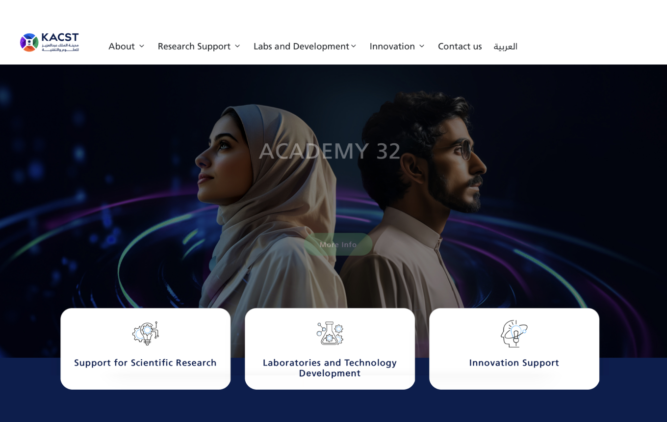Open the Support for Scientific Research link
667x422 pixels.
click(x=145, y=363)
